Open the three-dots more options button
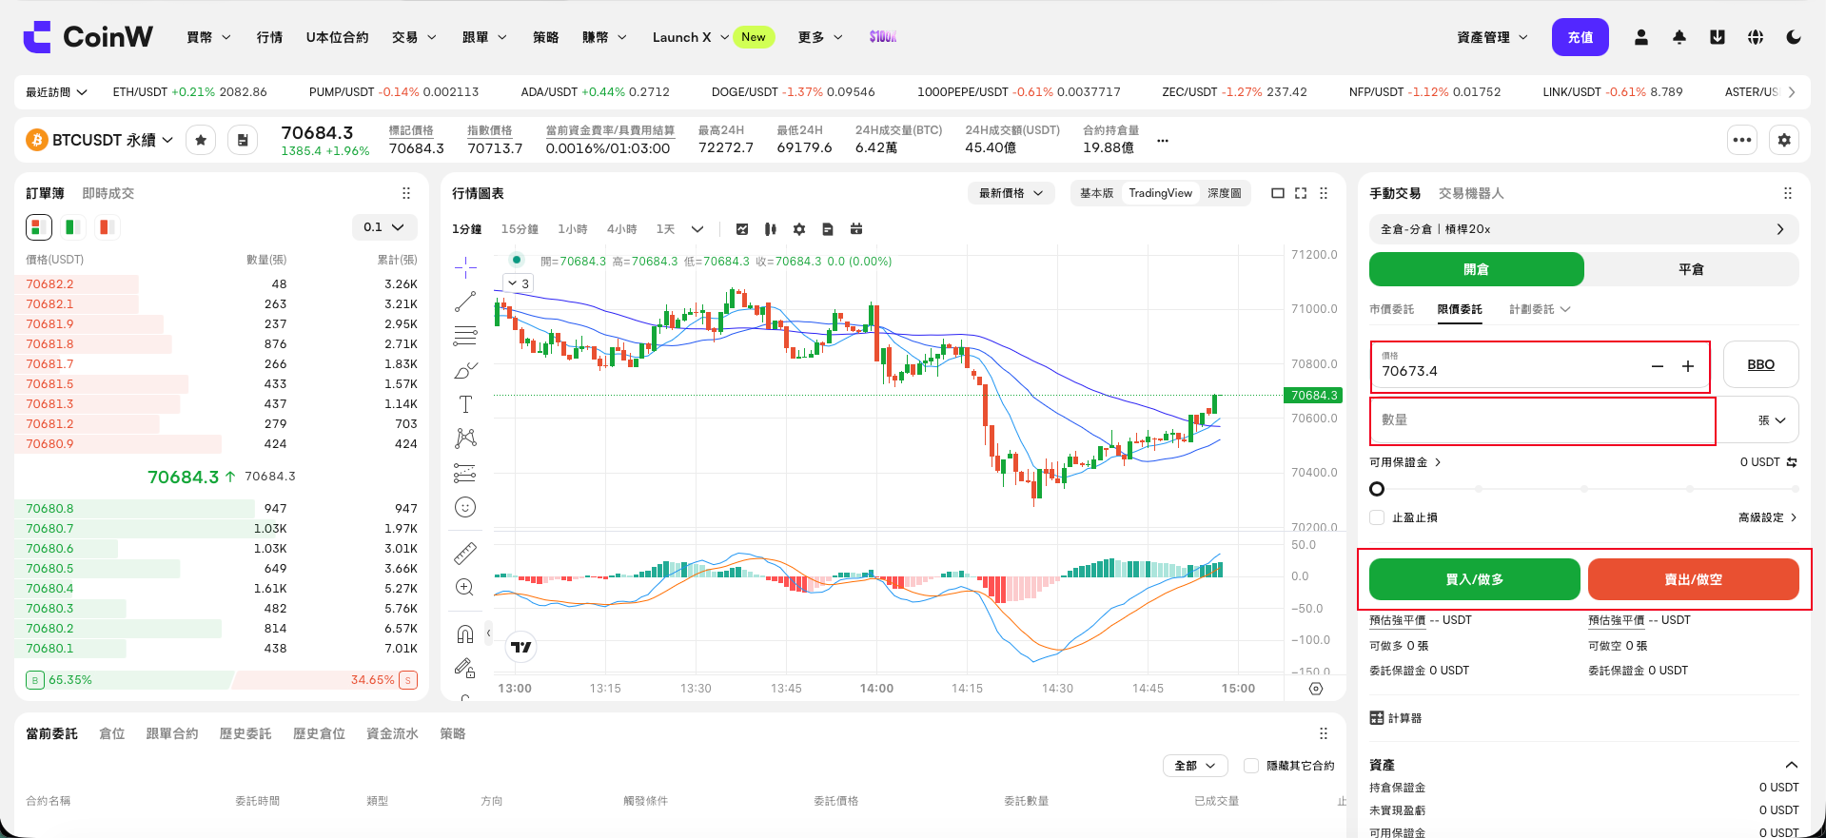 coord(1742,140)
